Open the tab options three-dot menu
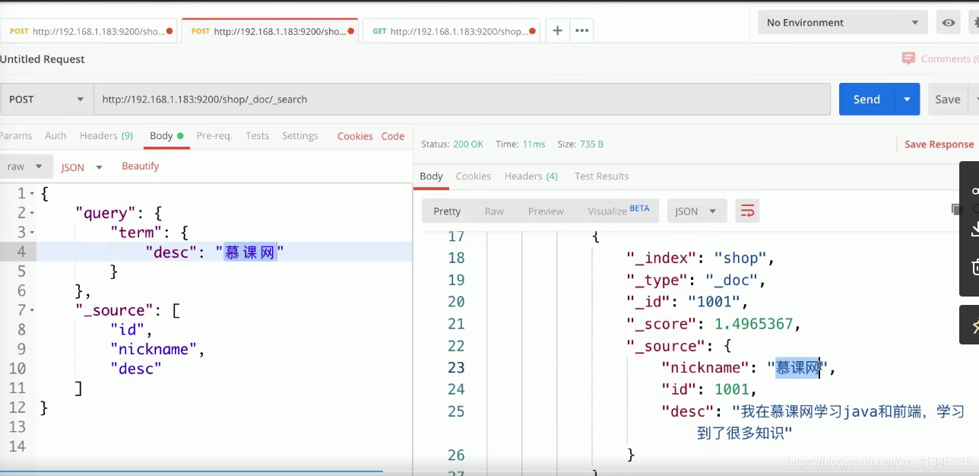Image resolution: width=979 pixels, height=476 pixels. (581, 30)
